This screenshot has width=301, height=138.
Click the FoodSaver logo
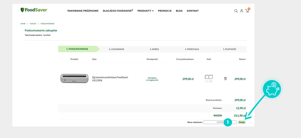[34, 10]
